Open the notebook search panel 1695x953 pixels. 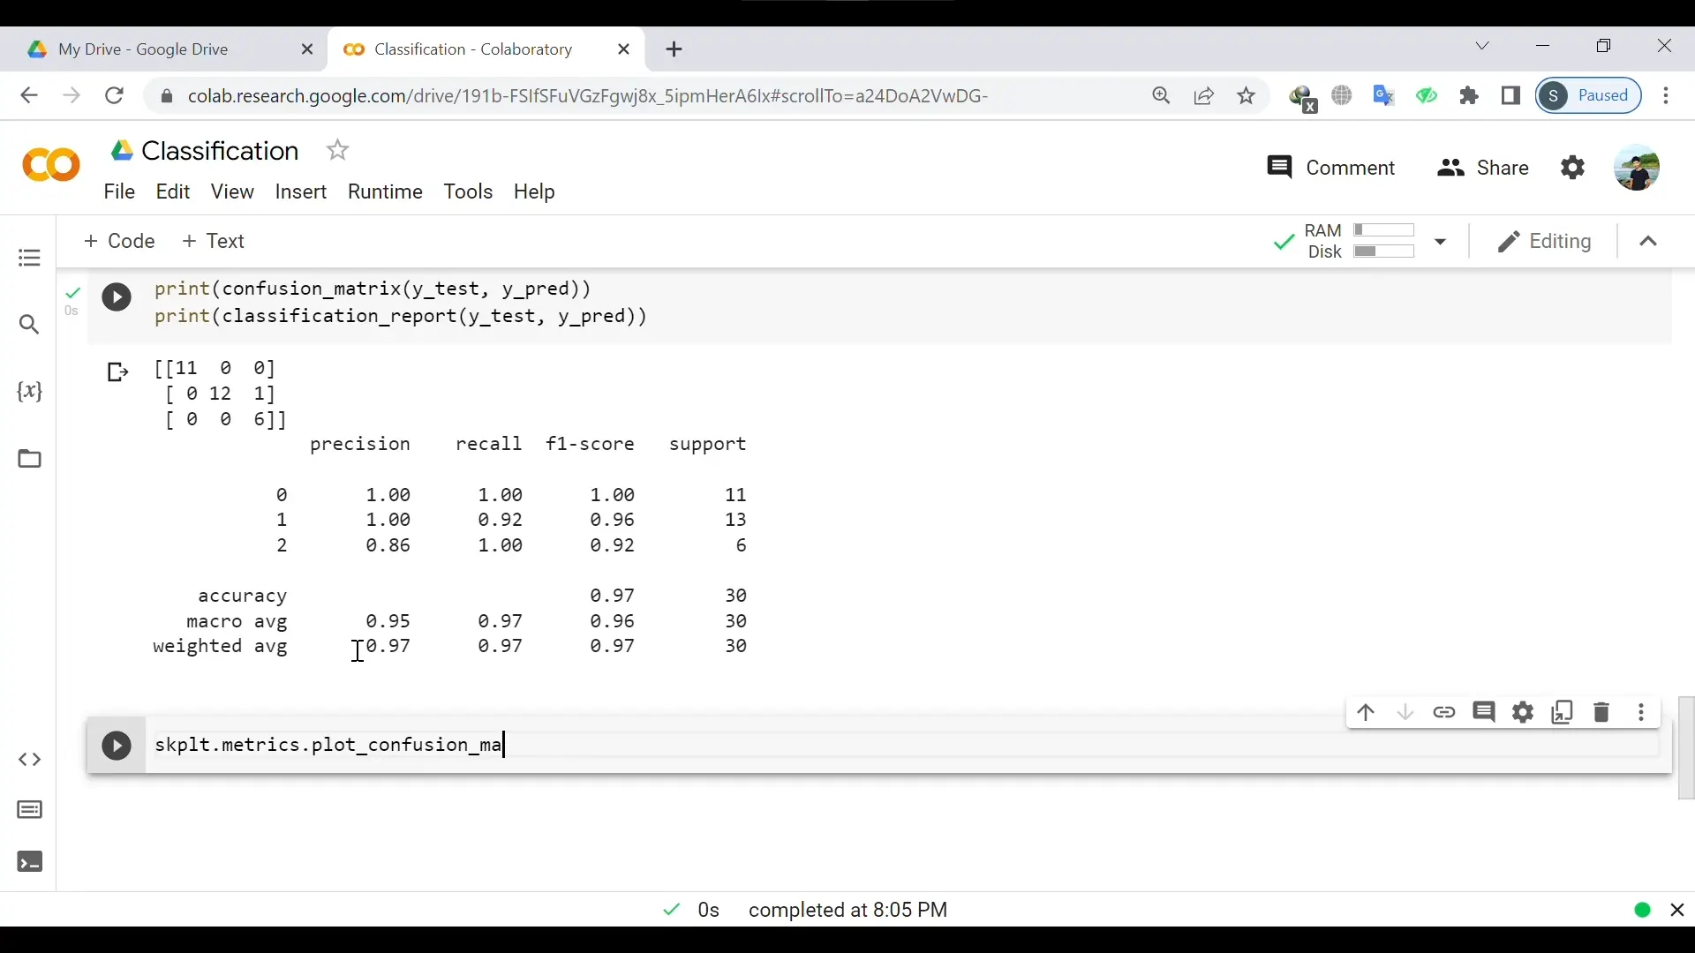(29, 325)
